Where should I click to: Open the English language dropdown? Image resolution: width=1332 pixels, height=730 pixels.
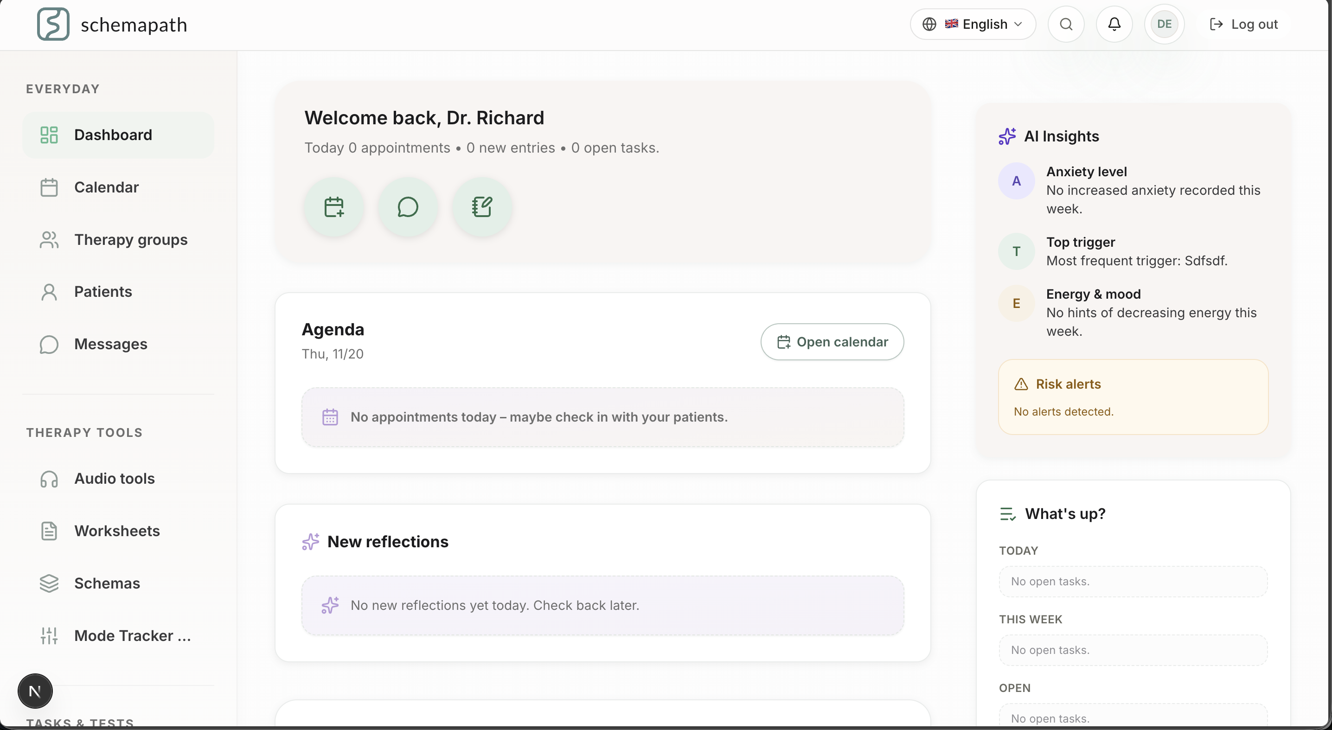972,24
